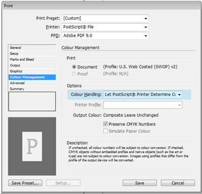Click the Colour Management section heading
This screenshot has width=202, height=194.
pyautogui.click(x=80, y=48)
